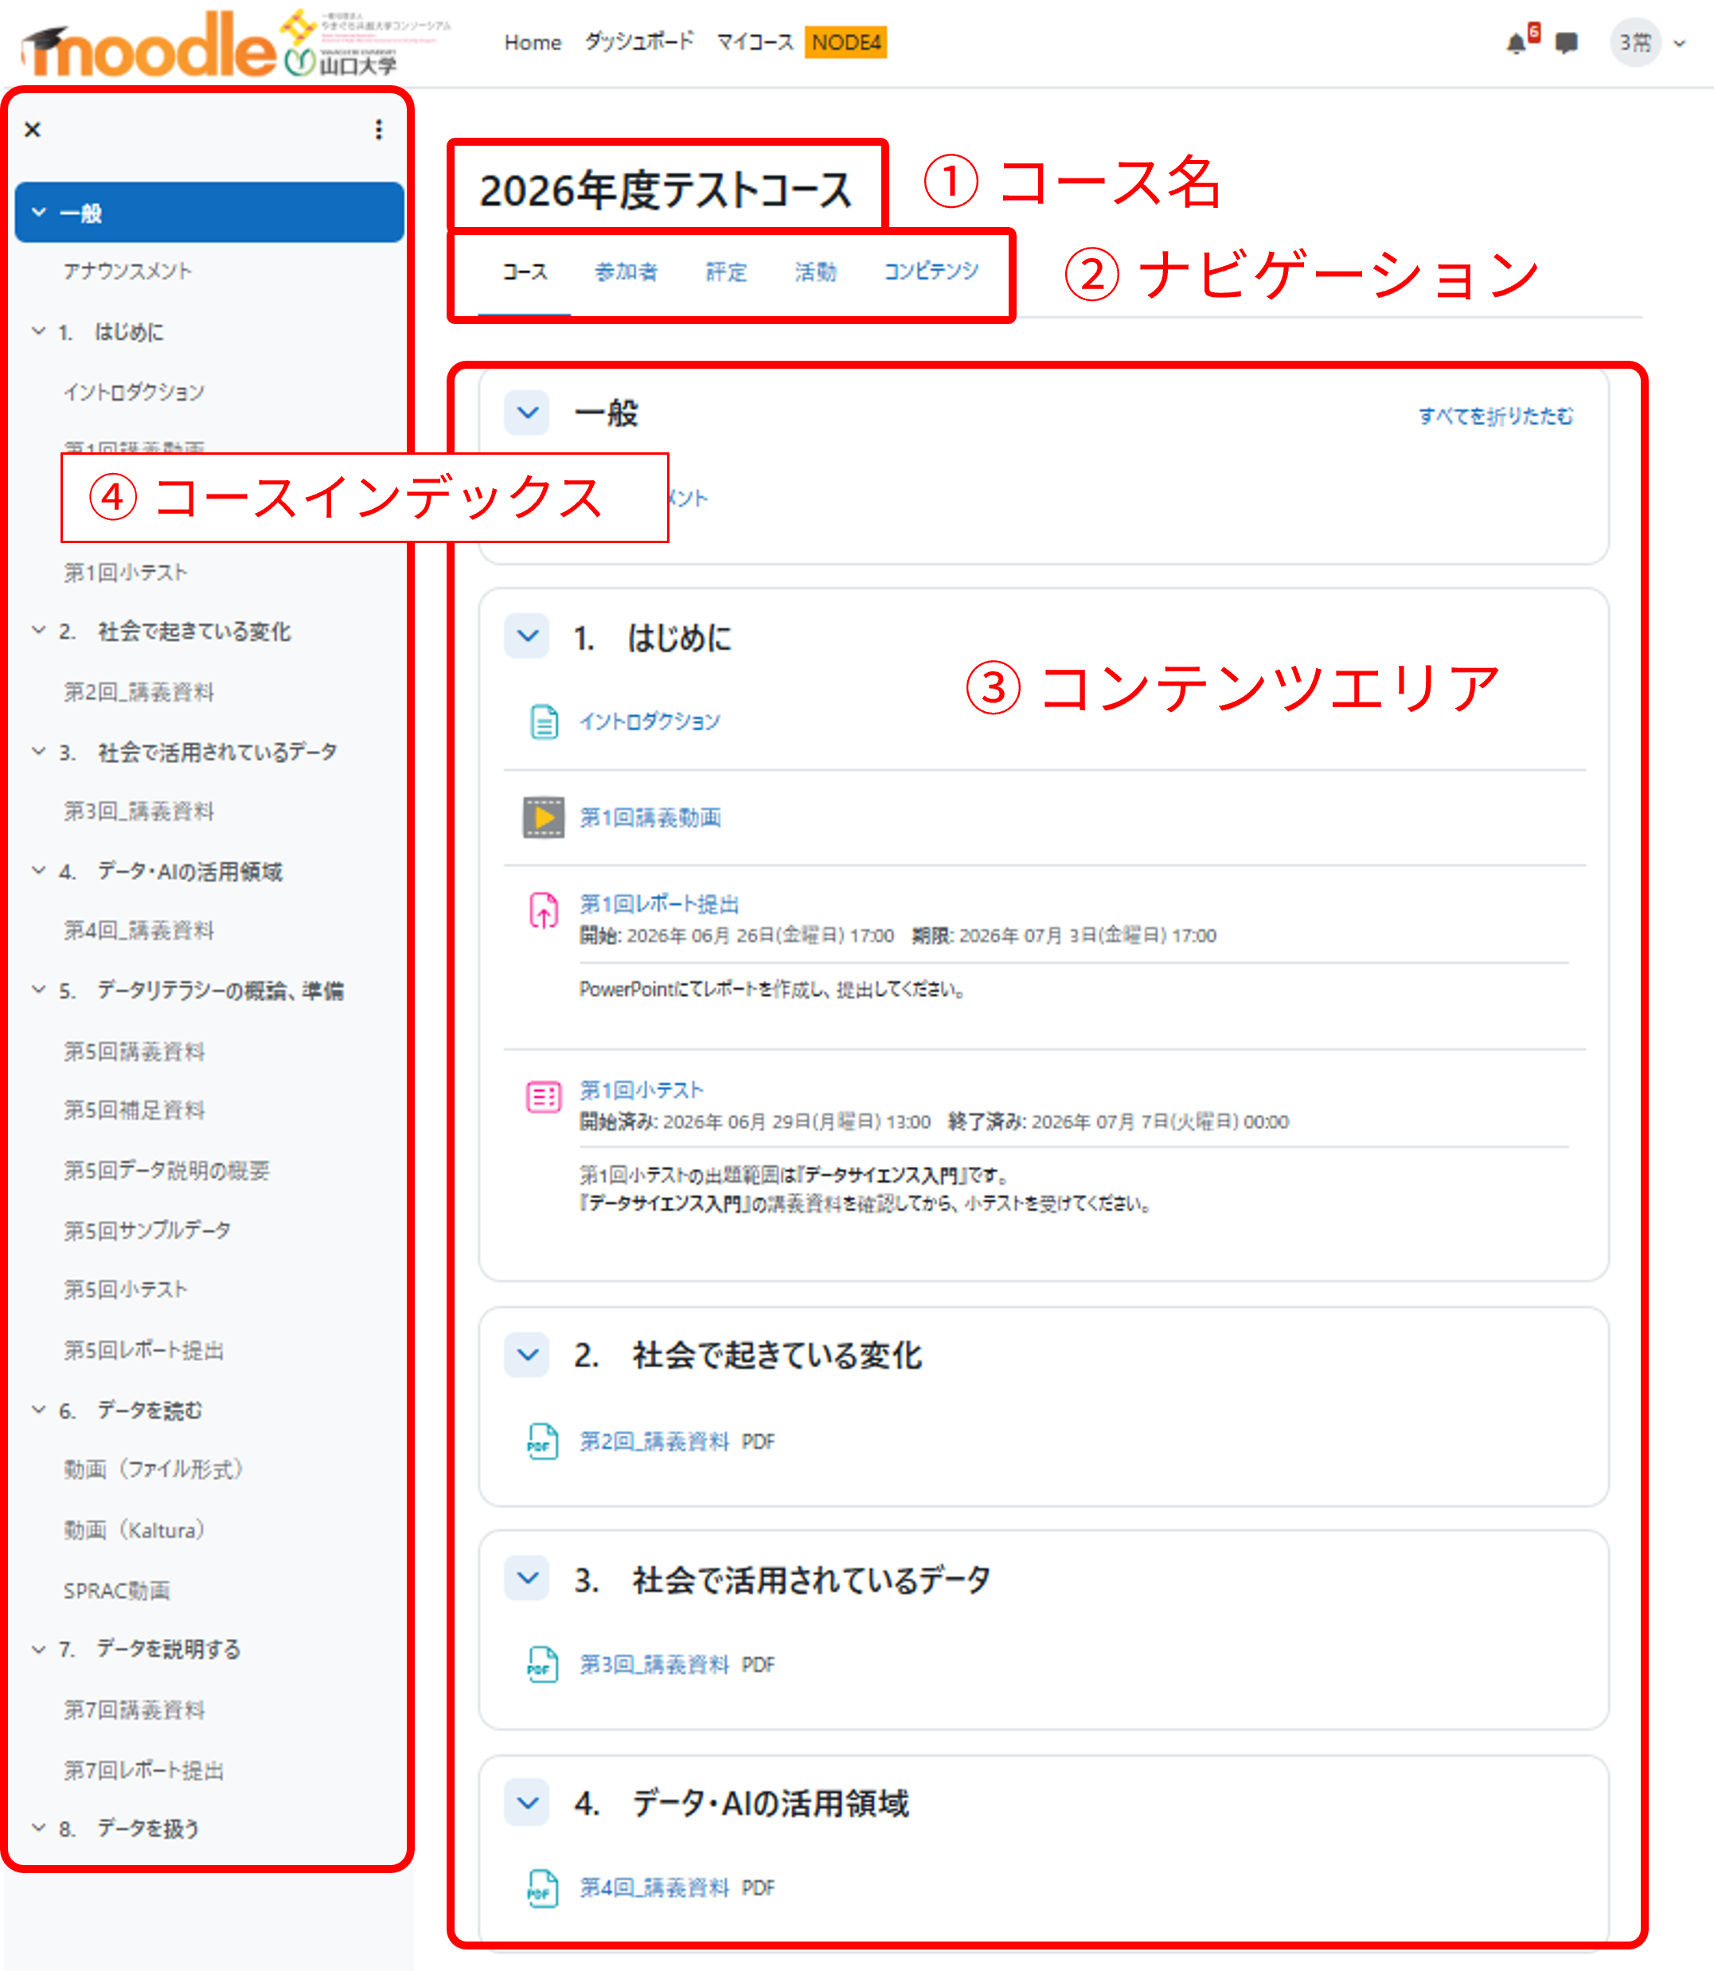The image size is (1714, 1971).
Task: Close the course index drawer
Action: (x=33, y=129)
